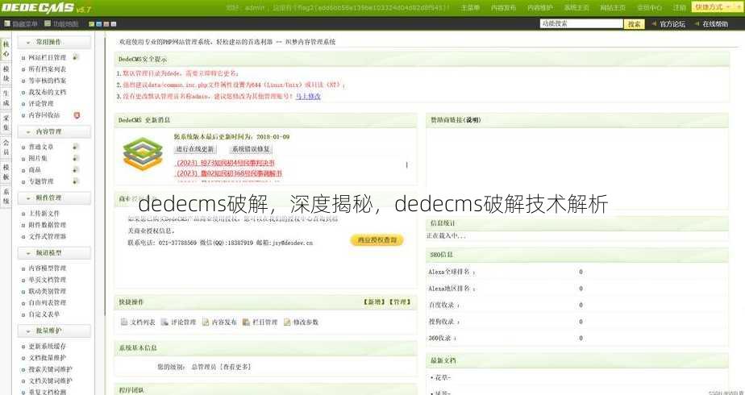Viewport: 745px width, 395px height.
Task: Open 单页文档管理 in sidebar
Action: (47, 280)
